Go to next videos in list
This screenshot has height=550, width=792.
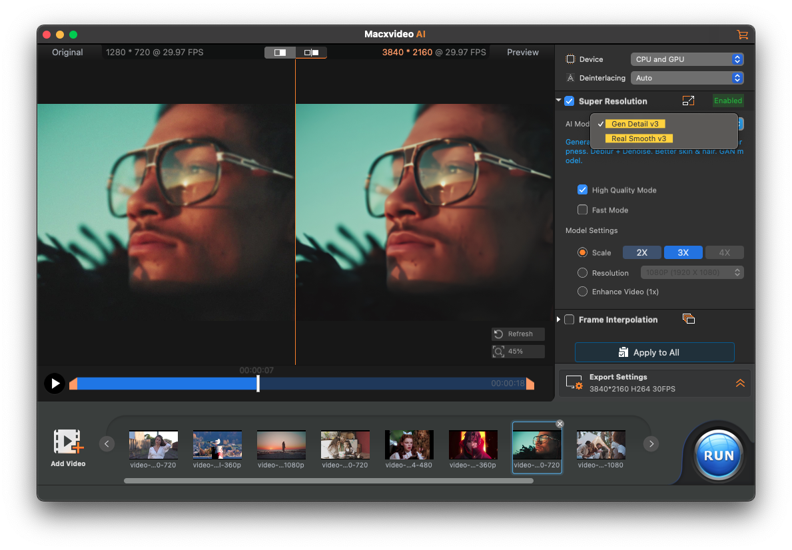coord(651,444)
